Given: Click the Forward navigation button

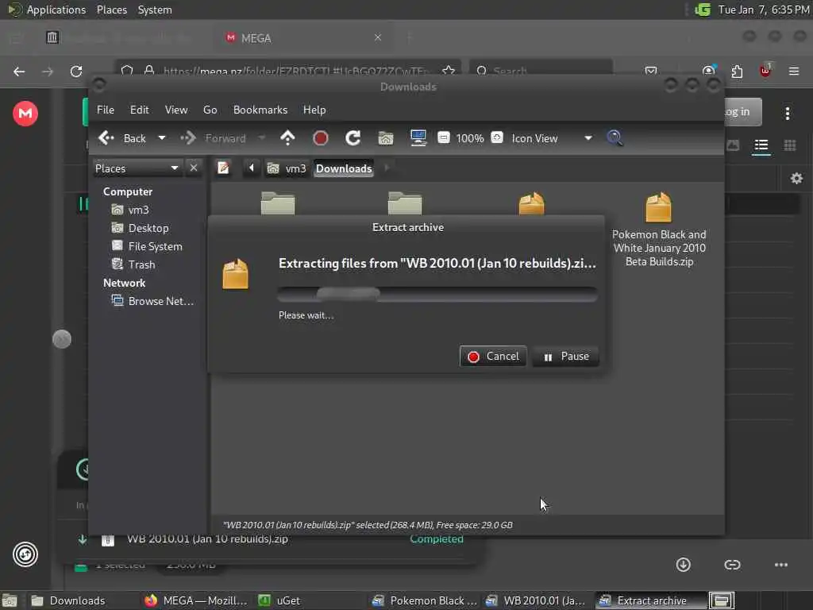Looking at the screenshot, I should point(214,138).
